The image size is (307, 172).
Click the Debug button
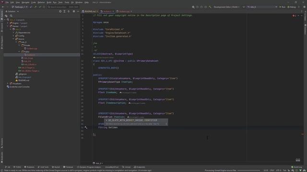coord(292,7)
